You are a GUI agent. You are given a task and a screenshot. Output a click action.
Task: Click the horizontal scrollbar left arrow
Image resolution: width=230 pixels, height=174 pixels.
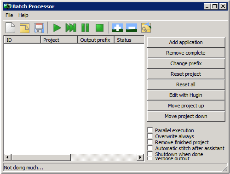tap(7, 157)
